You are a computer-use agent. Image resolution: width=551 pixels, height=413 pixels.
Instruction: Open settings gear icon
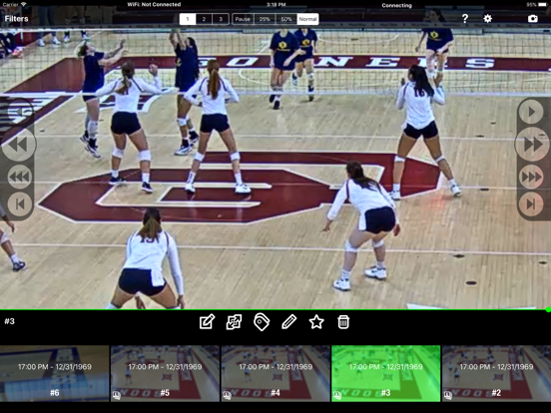coord(487,19)
